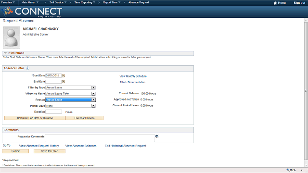Collapse the Instructions section

5,53
